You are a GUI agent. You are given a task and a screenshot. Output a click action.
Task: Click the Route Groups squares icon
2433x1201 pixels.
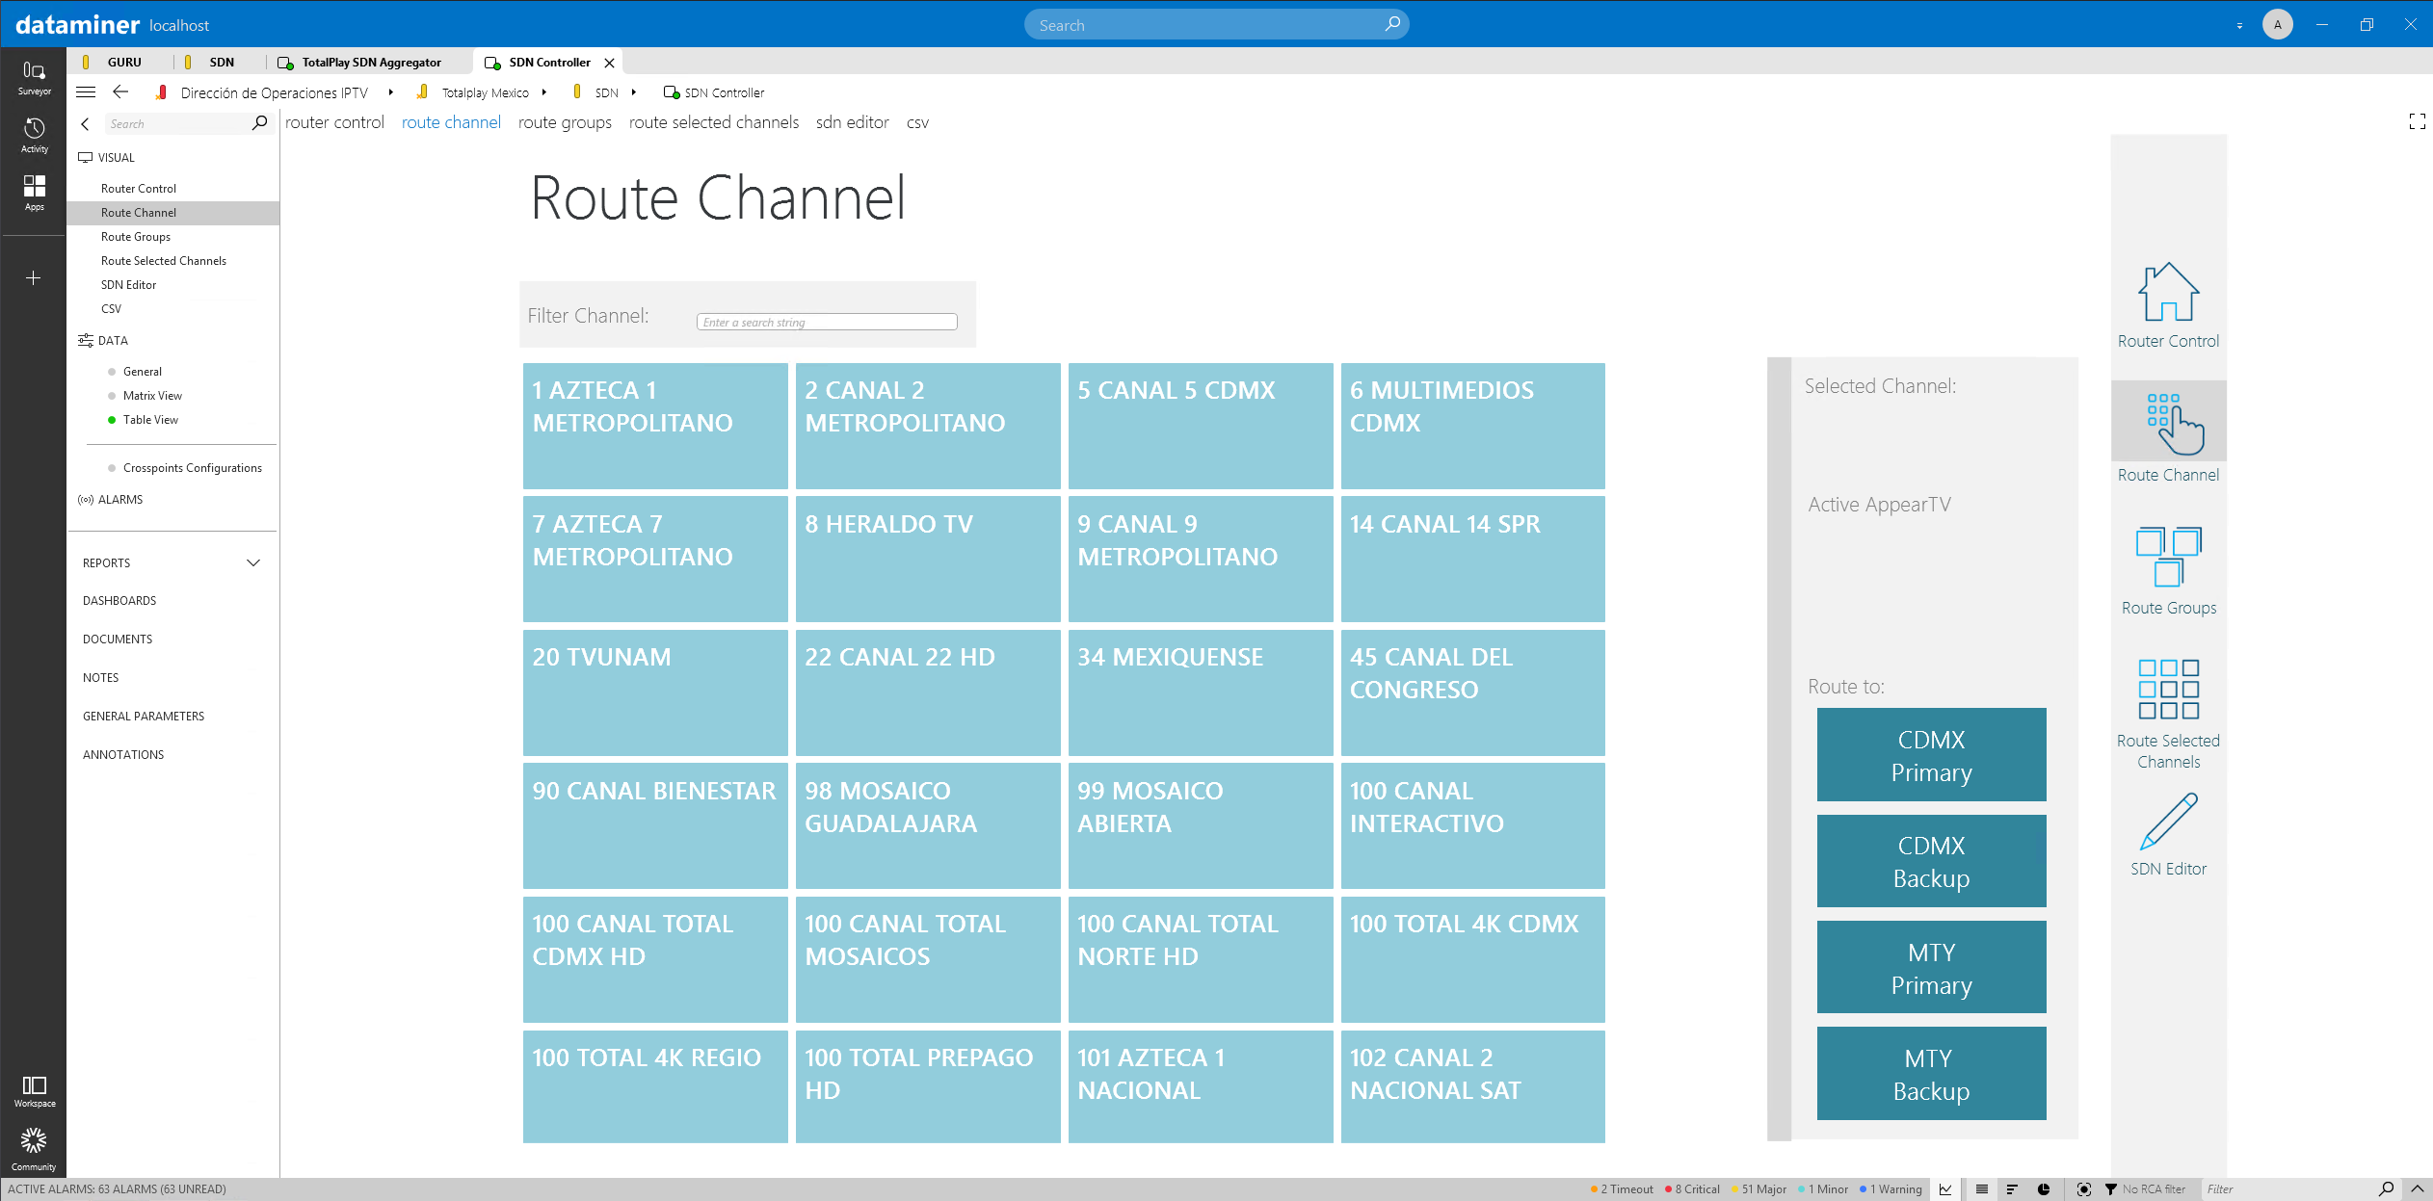(2168, 557)
